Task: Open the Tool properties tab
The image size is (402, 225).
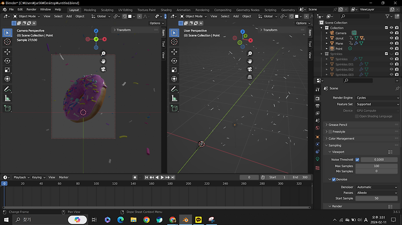Action: coord(317,89)
